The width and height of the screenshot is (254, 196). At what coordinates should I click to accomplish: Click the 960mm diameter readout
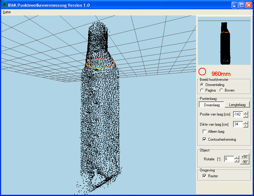(x=221, y=74)
